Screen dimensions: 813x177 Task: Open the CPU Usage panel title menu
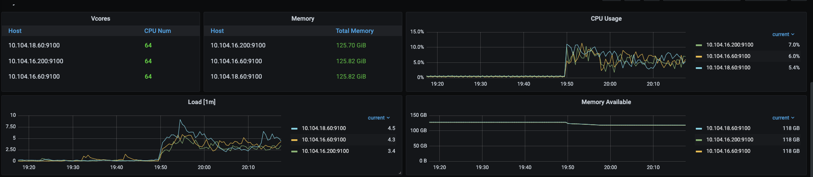coord(606,18)
